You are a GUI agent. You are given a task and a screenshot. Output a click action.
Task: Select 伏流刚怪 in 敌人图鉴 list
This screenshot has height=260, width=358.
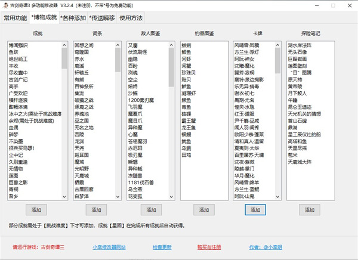[138, 52]
